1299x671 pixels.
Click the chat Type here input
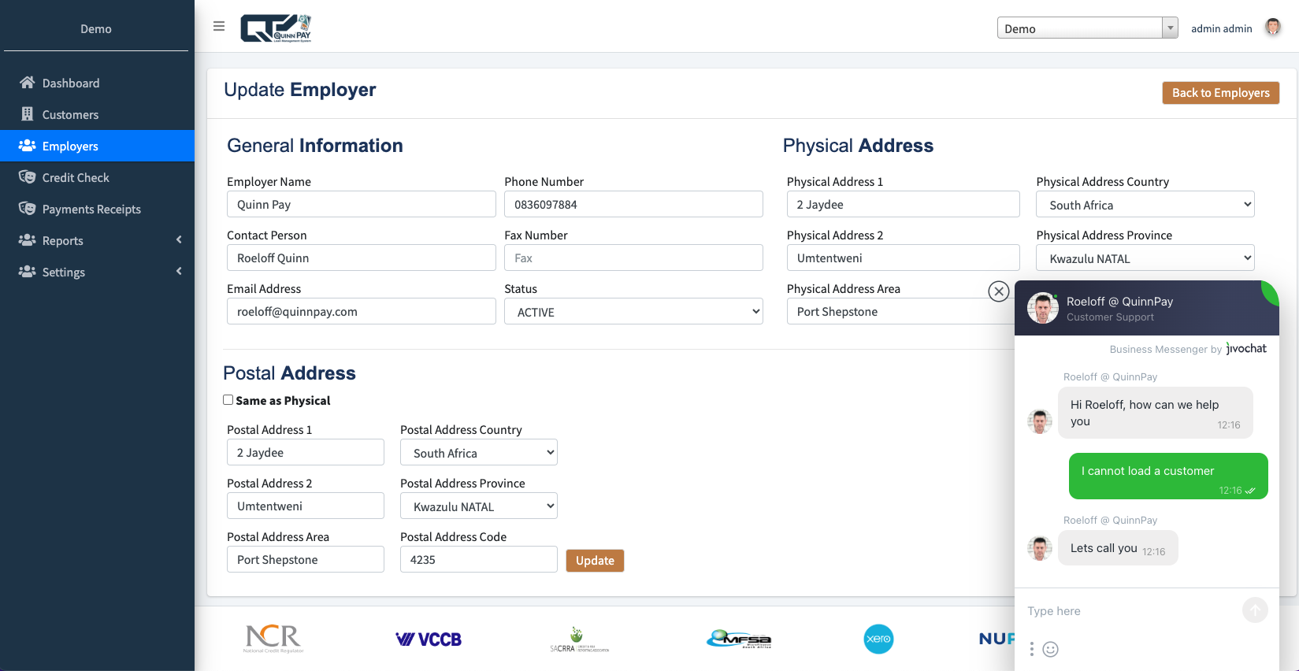[1131, 610]
